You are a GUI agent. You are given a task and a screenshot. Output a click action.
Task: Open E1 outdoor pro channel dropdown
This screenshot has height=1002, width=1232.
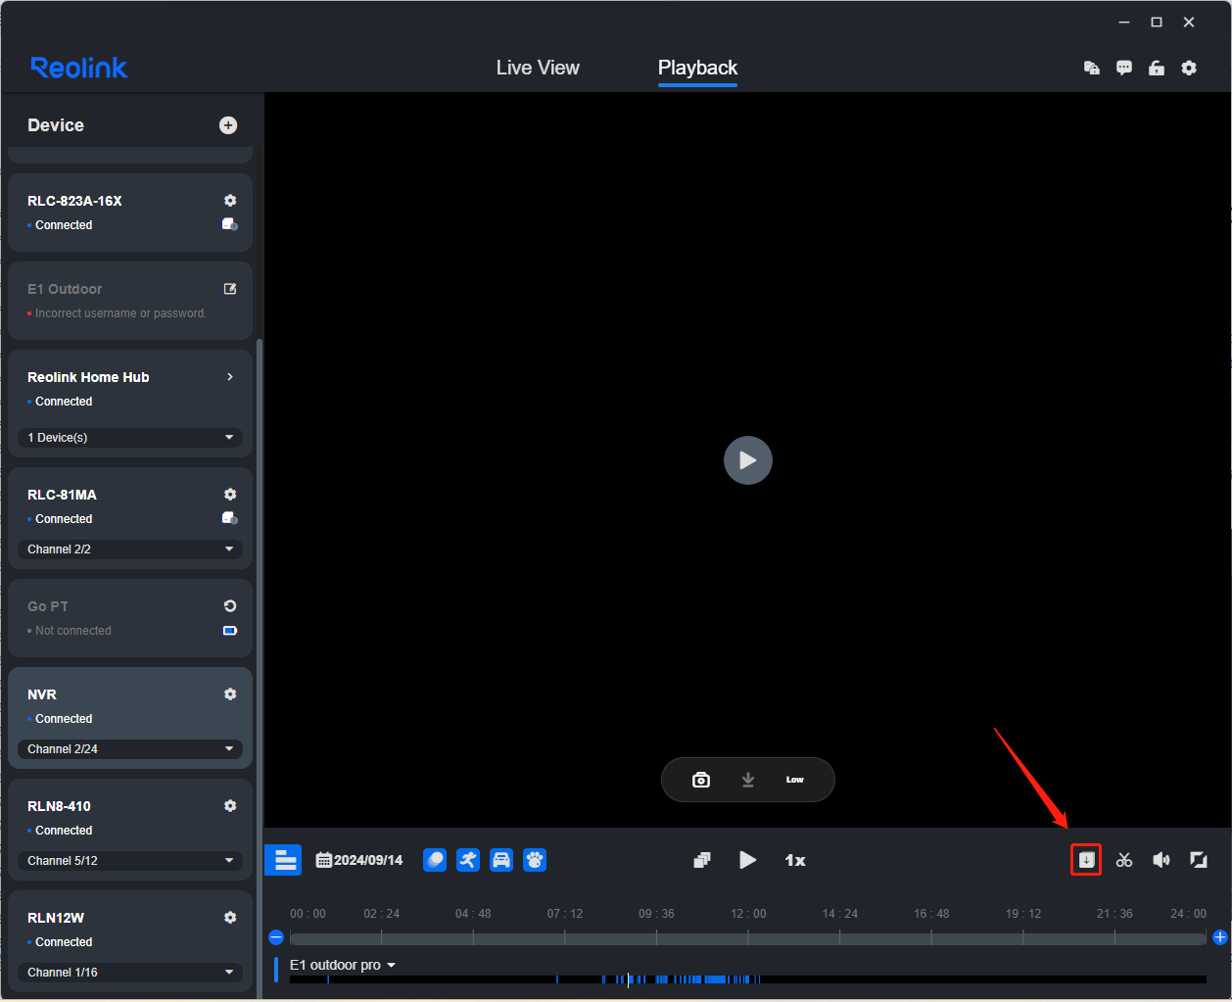click(343, 965)
